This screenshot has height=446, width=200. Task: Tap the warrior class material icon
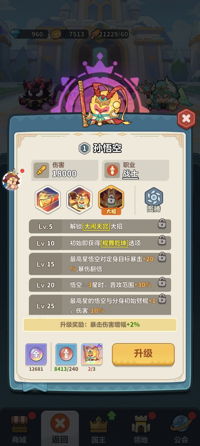tap(66, 354)
